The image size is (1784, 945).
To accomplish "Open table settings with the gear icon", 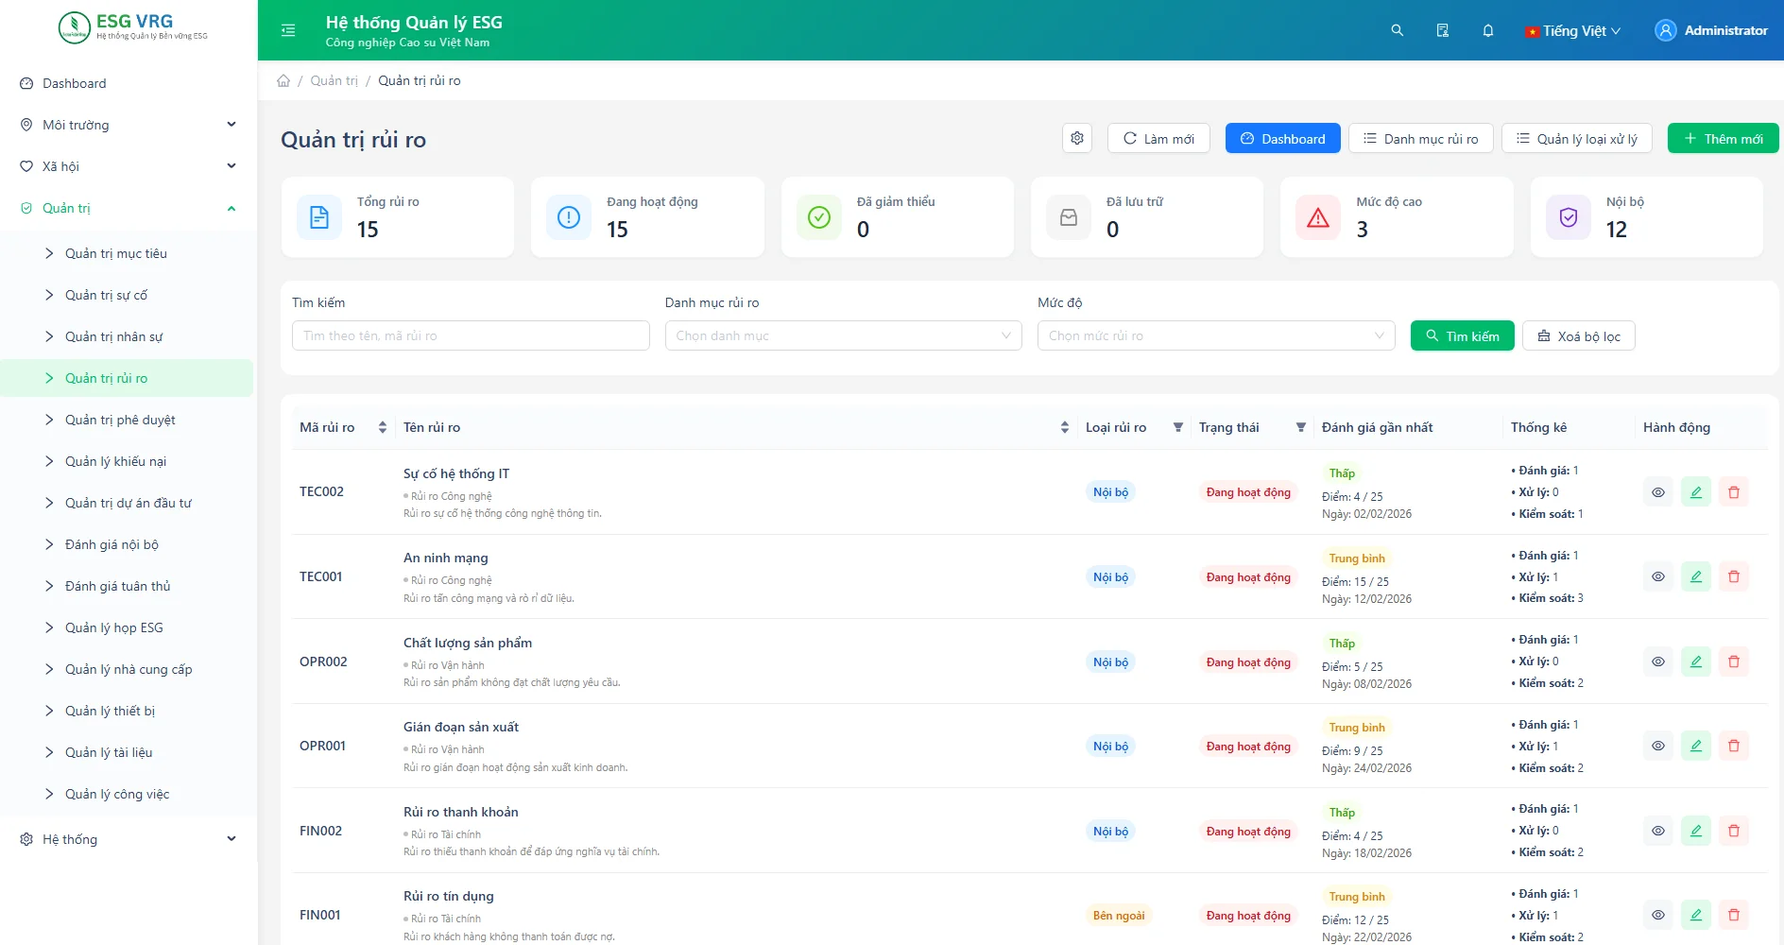I will 1077,139.
